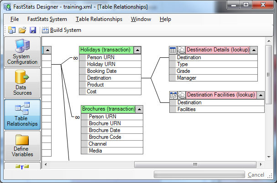277x183 pixels.
Task: Click the scroll left arrow
Action: pyautogui.click(x=46, y=165)
